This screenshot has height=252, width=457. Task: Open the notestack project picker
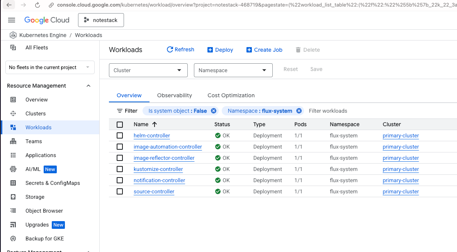[x=101, y=20]
